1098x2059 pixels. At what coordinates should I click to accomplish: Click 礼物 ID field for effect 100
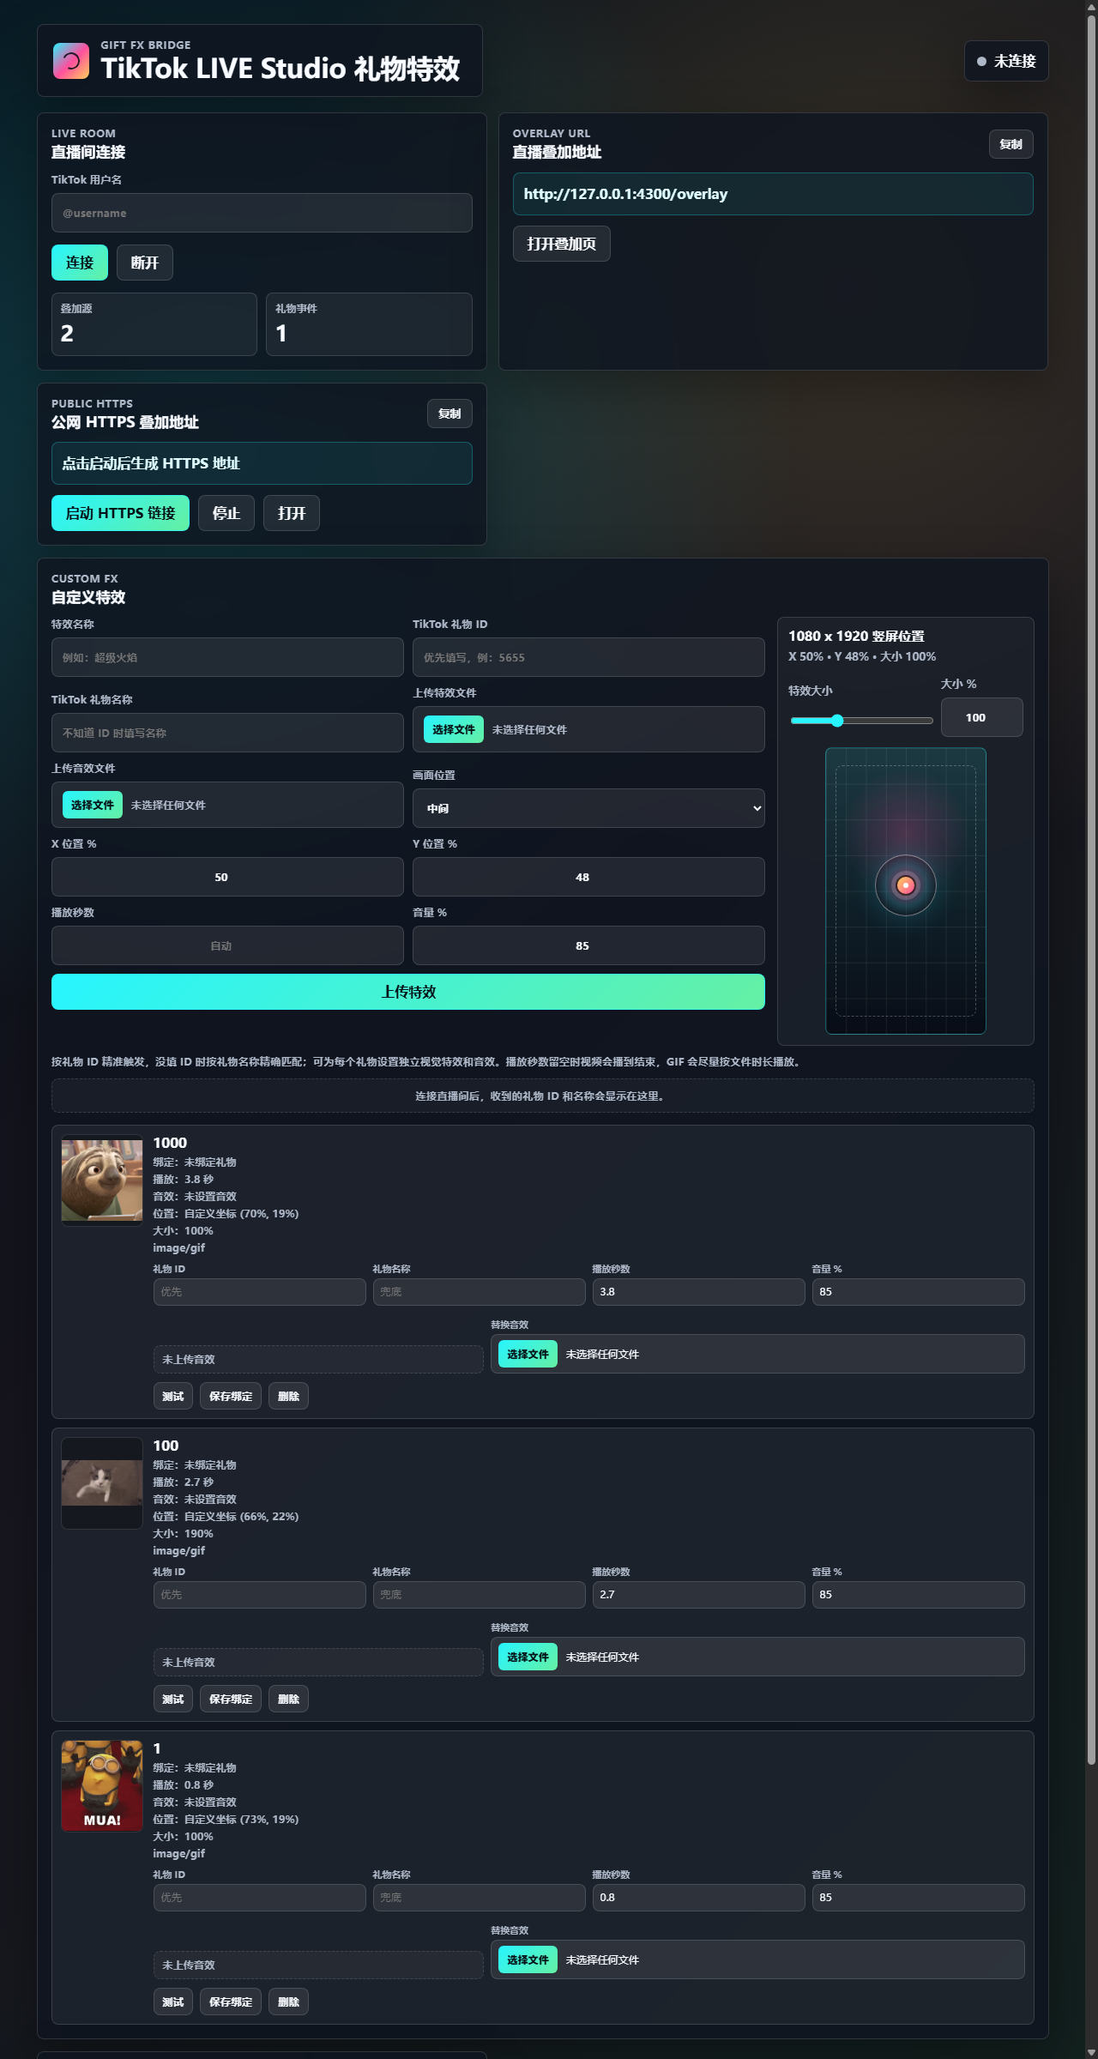coord(260,1595)
